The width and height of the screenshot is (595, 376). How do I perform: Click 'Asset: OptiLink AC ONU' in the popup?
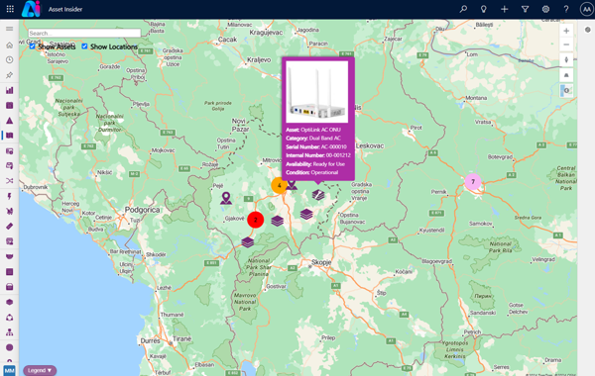(313, 130)
